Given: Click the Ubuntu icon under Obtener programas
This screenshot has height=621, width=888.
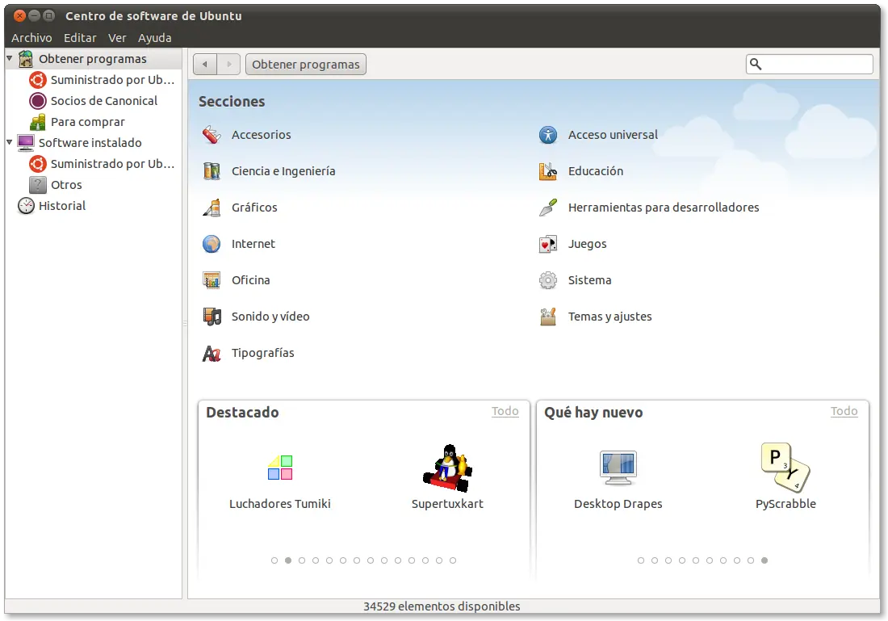Looking at the screenshot, I should click(x=37, y=80).
